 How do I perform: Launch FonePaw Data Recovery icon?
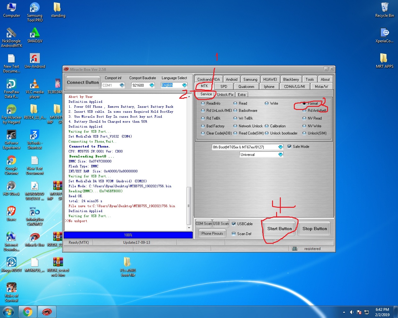click(x=12, y=89)
